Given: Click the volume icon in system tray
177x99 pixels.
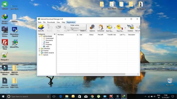Looking at the screenshot, I should coord(155,97).
